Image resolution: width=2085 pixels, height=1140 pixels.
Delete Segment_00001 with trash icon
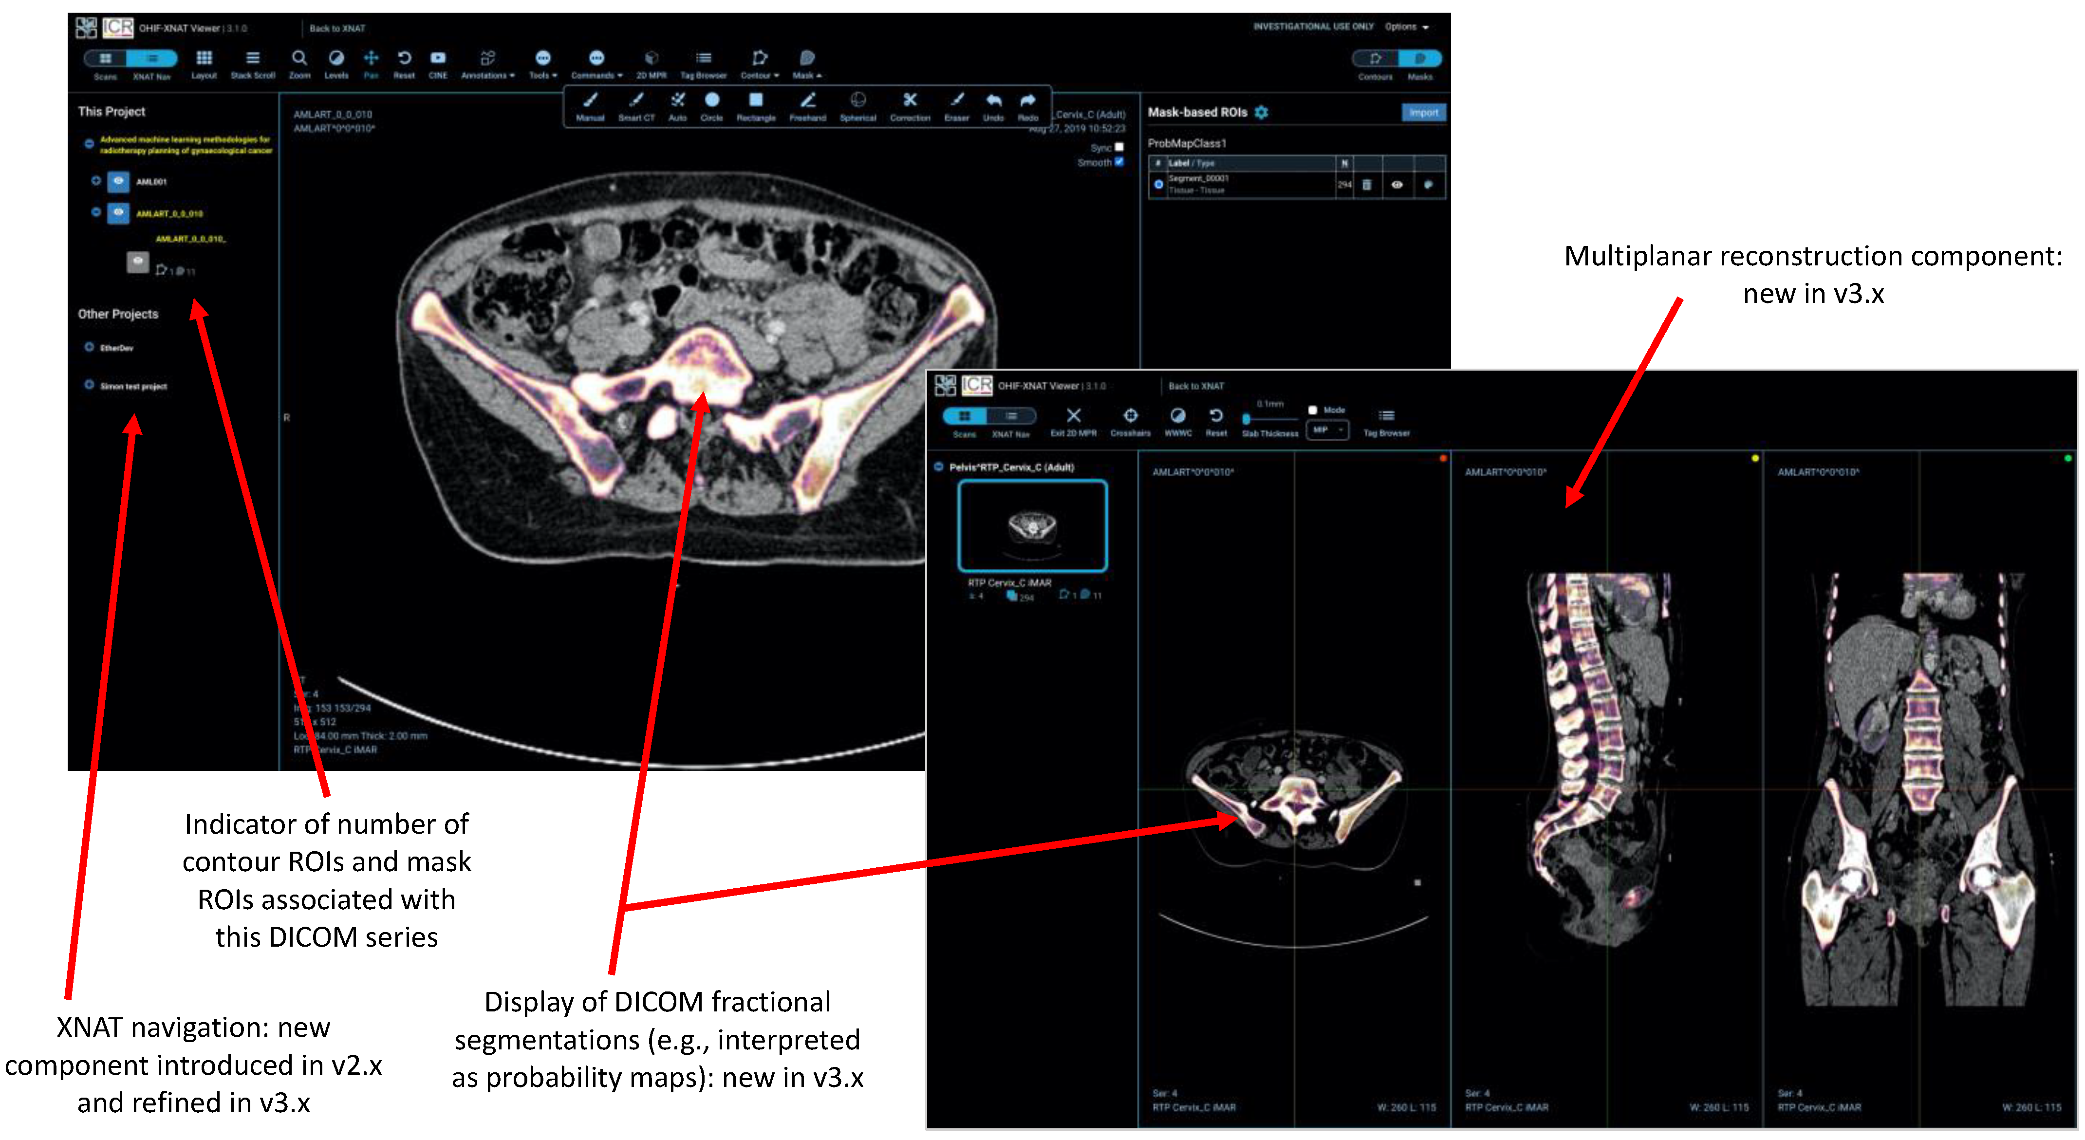coord(1367,185)
